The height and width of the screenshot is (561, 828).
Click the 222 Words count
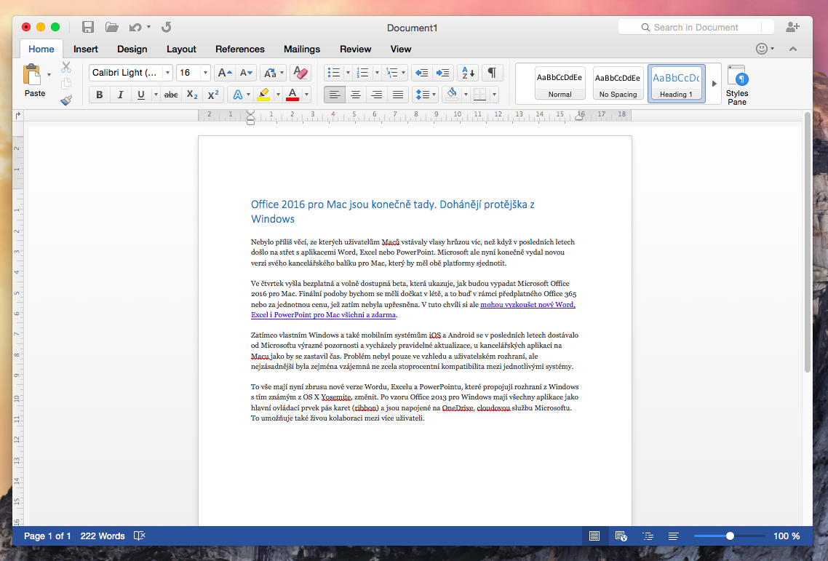pyautogui.click(x=103, y=536)
